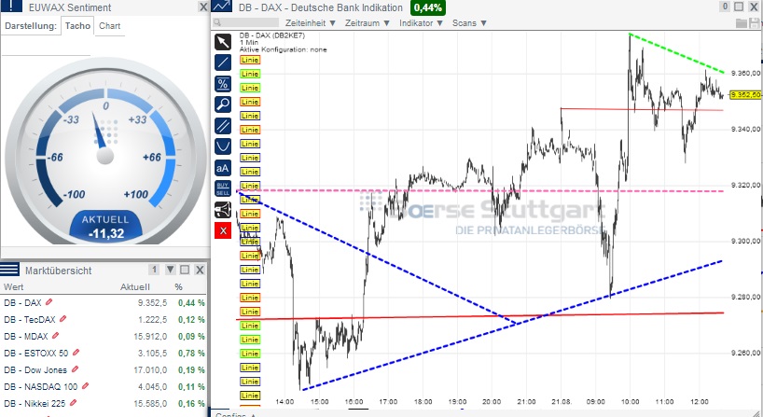
Task: Select the DB - NASDAQ 100 row
Action: [104, 387]
